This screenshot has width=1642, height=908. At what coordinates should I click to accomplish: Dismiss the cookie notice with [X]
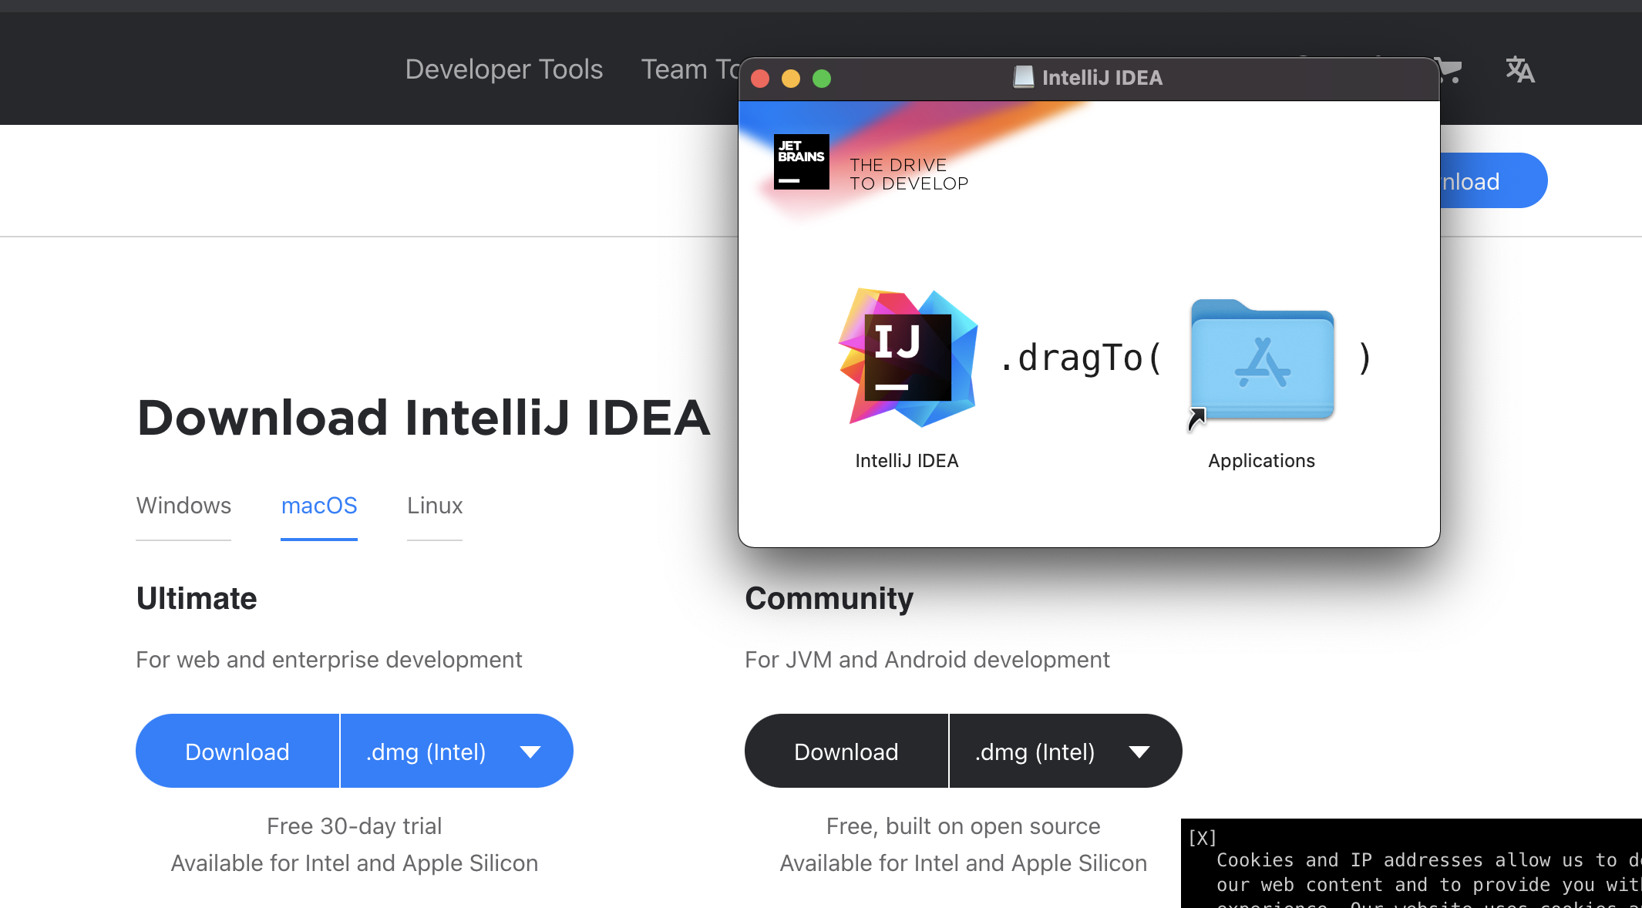1202,838
